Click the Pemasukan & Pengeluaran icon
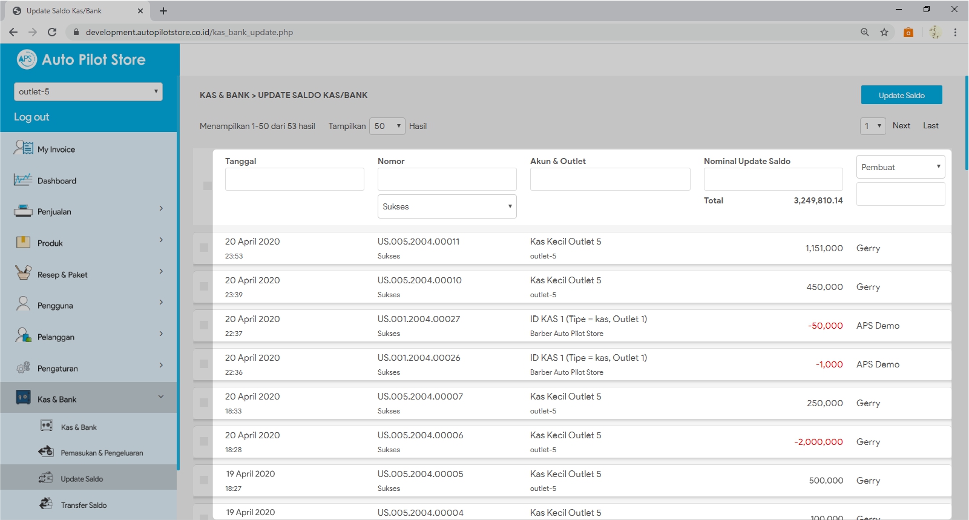 46,452
